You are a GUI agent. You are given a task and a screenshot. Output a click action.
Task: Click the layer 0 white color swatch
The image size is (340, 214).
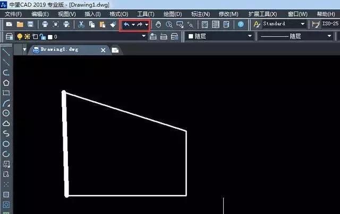point(50,37)
